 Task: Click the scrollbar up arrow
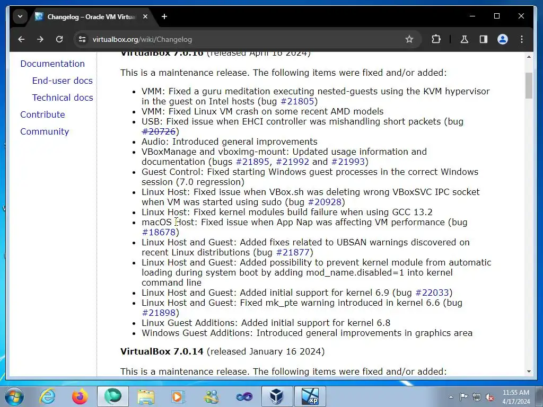(x=529, y=56)
